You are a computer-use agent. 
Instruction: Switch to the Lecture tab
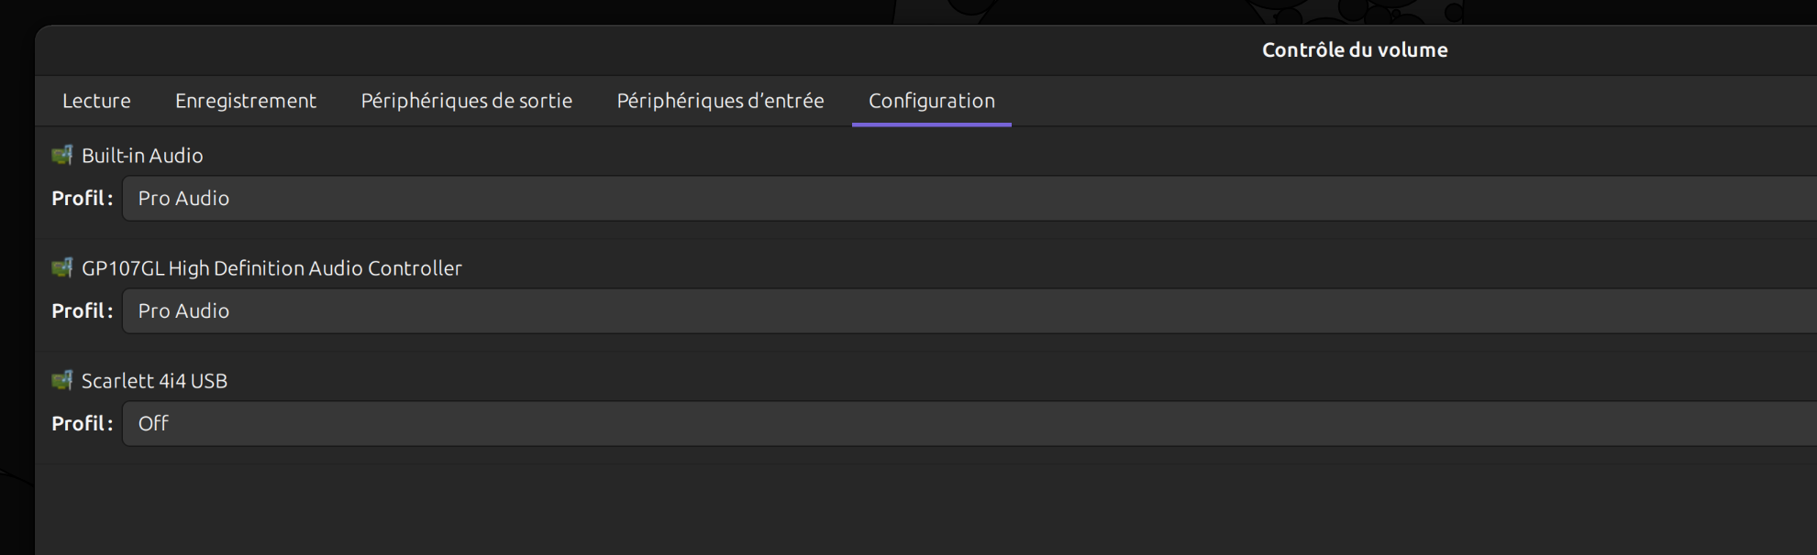(96, 101)
